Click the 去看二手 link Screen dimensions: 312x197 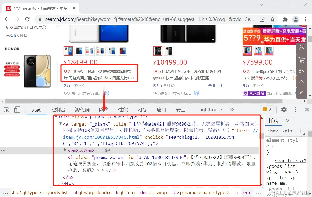[x=216, y=85]
